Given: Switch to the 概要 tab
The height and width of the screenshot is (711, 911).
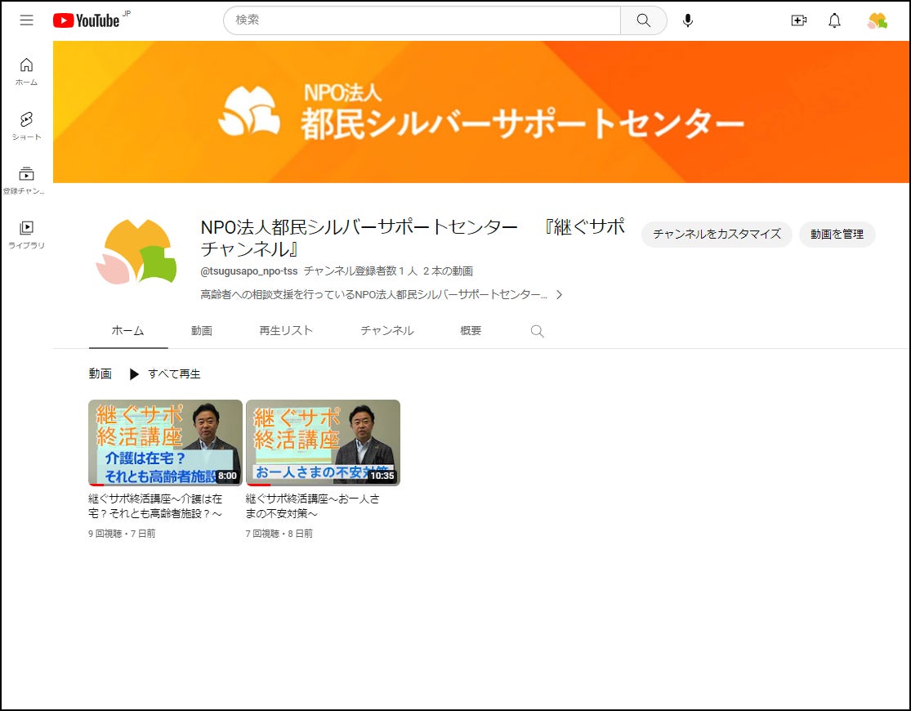Looking at the screenshot, I should point(471,331).
